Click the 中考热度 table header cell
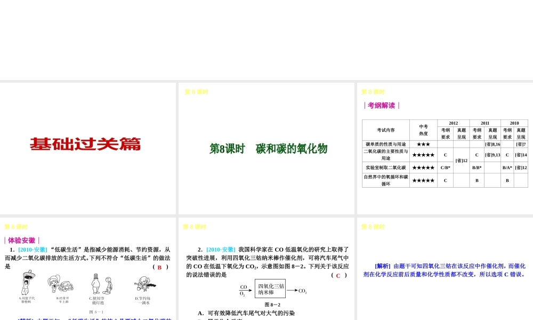The image size is (533, 320). [x=423, y=130]
